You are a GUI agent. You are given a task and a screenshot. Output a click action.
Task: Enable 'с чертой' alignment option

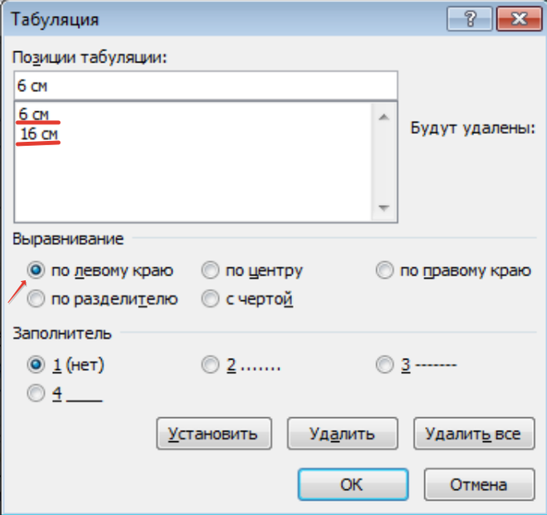click(210, 298)
